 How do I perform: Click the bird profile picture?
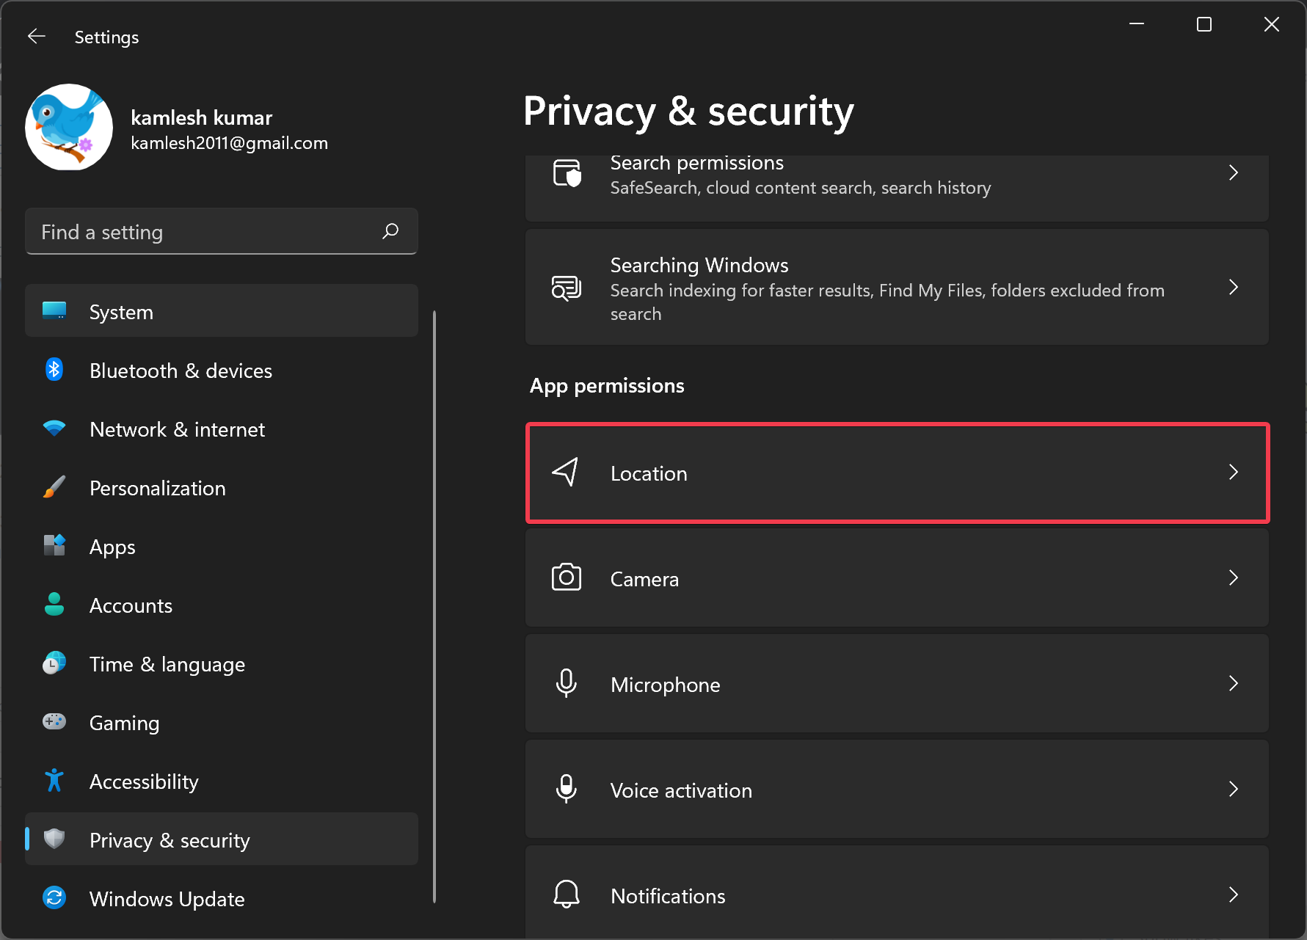coord(69,127)
